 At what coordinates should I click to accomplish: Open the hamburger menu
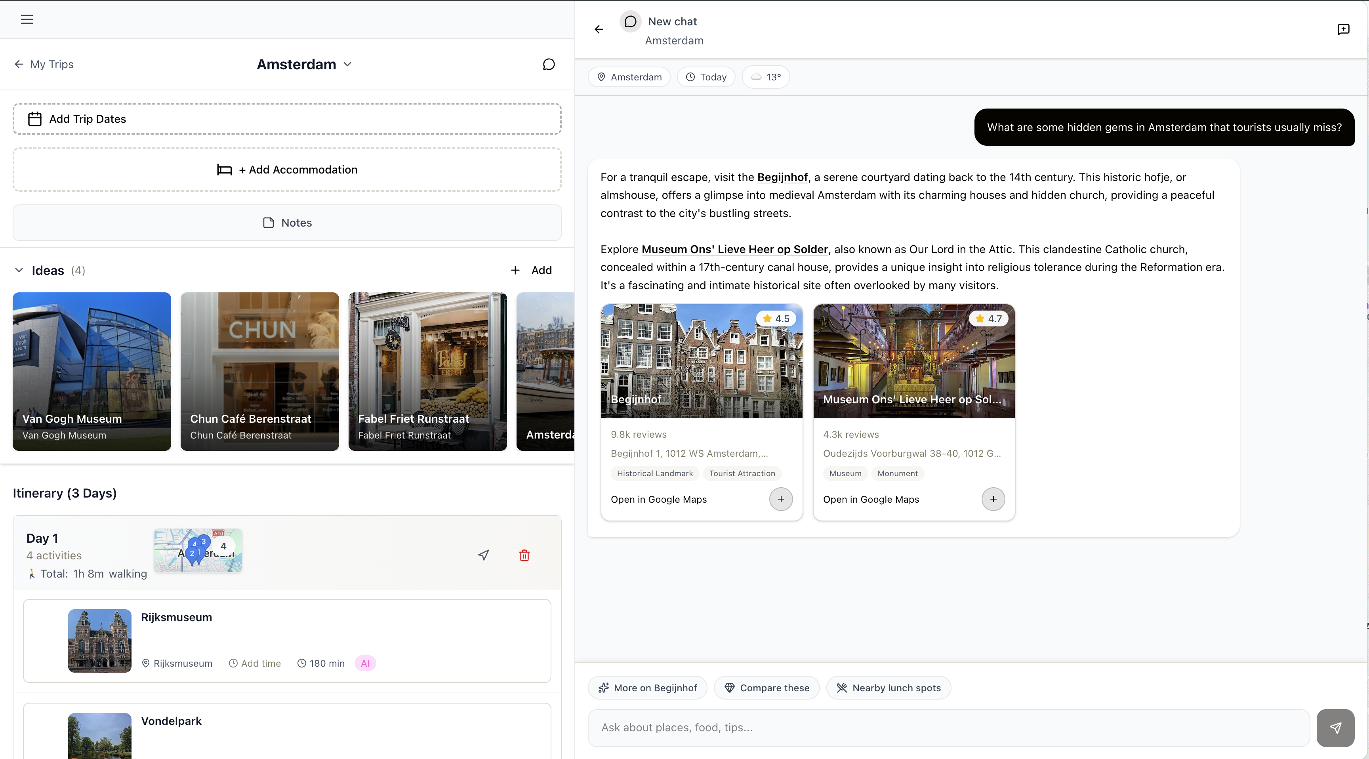(27, 20)
